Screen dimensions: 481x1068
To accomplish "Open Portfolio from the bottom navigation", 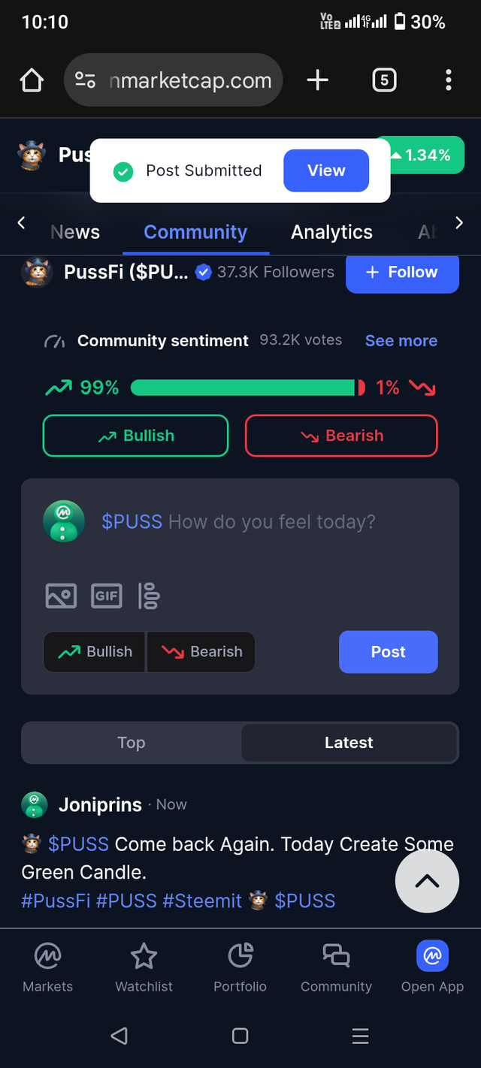I will (240, 968).
